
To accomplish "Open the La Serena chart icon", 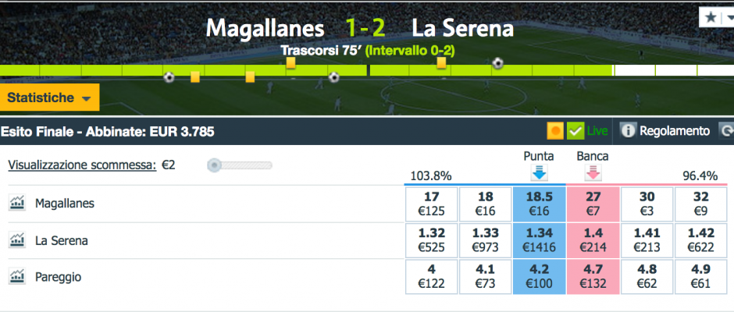I will [17, 240].
